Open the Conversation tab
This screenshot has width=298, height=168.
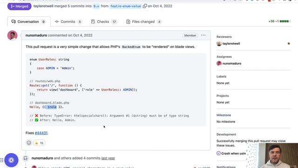[29, 22]
